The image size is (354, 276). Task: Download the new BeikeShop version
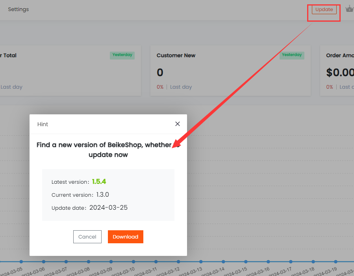coord(126,237)
